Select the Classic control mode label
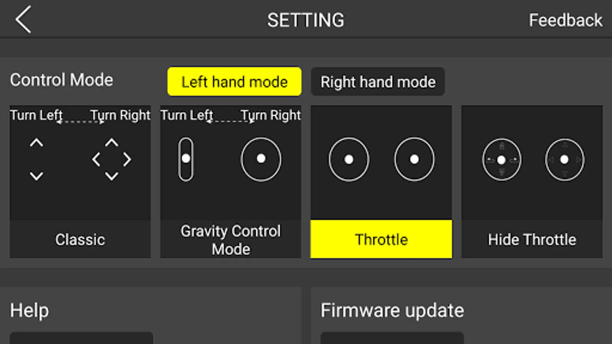 click(80, 240)
